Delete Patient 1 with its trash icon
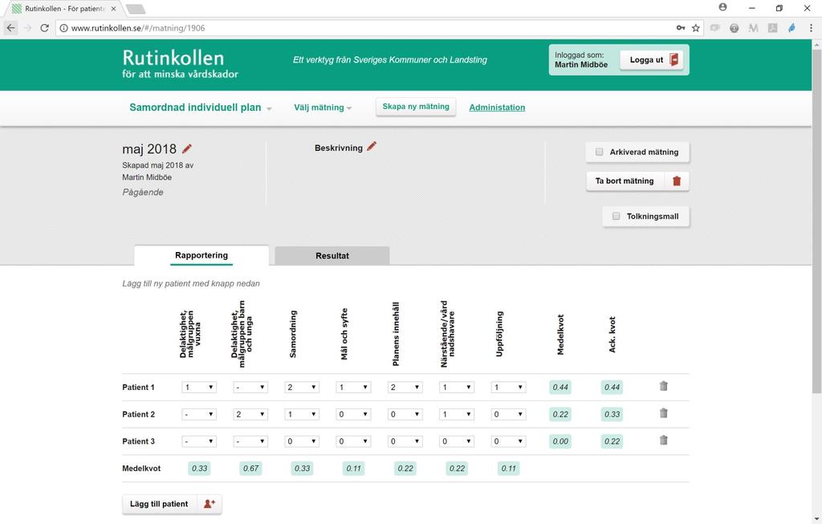This screenshot has height=524, width=822. click(x=663, y=386)
